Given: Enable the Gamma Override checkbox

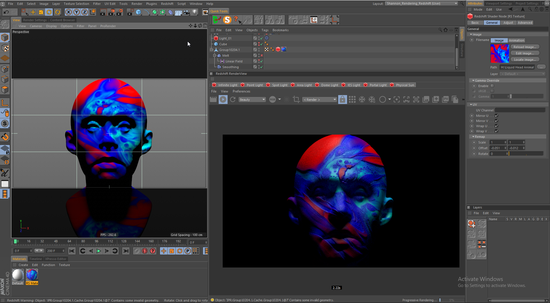Looking at the screenshot, I should 492,86.
